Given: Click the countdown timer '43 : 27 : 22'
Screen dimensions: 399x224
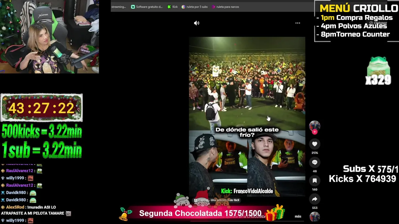Looking at the screenshot, I should tap(41, 108).
